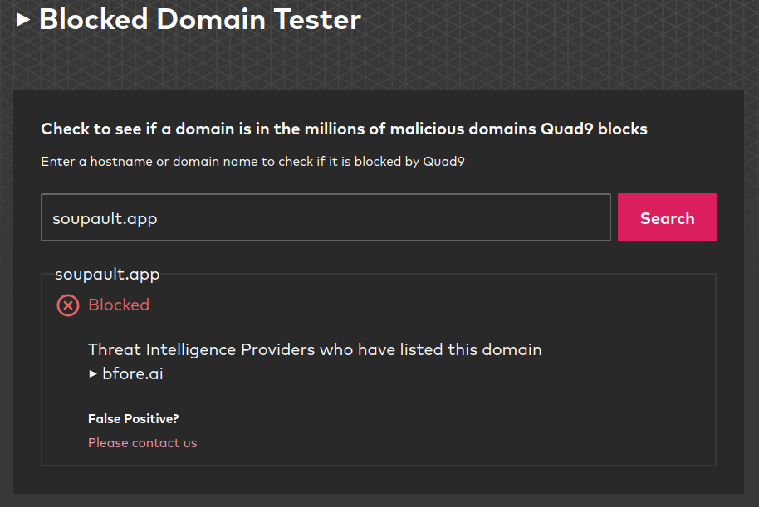Click the triangle marker next to bfore.ai

pos(93,373)
